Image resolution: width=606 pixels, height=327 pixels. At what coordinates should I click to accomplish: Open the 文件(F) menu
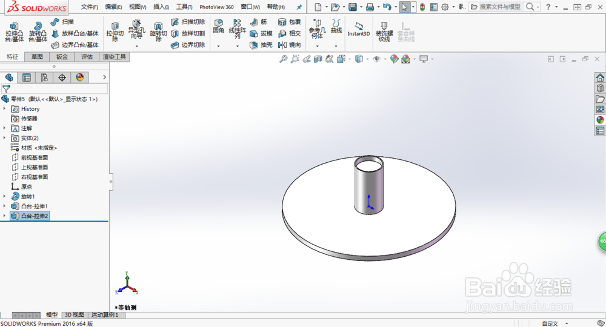pos(89,7)
